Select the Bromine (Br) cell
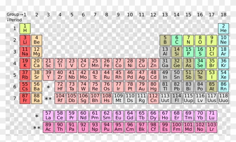The width and height of the screenshot is (236, 142). pos(212,63)
